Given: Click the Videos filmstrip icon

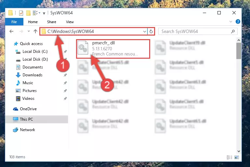Looking at the screenshot, I should [18, 99].
